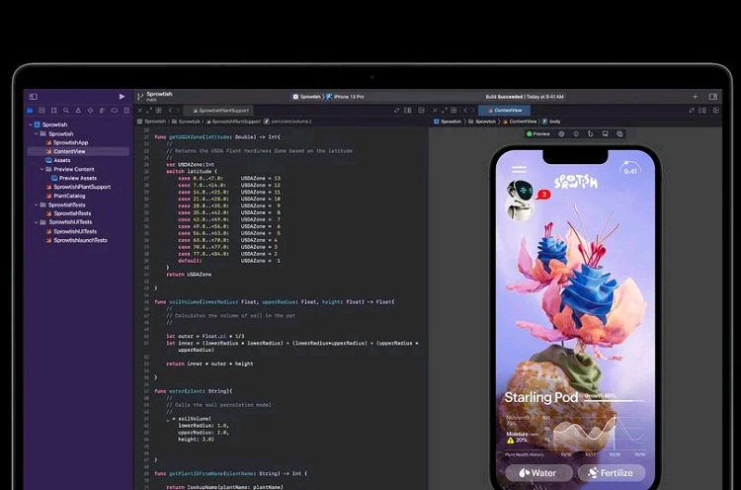741x490 pixels.
Task: Open the Find navigator magnifier icon
Action: pos(66,111)
